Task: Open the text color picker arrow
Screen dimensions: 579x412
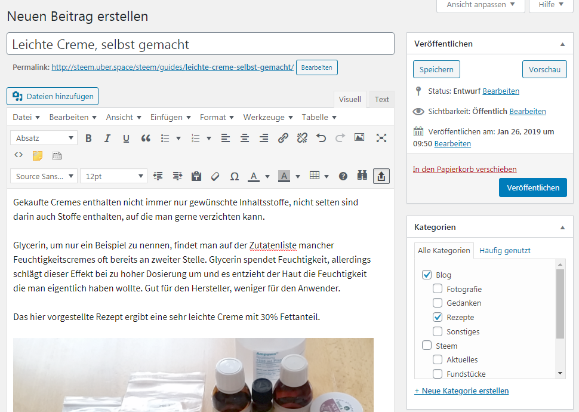Action: [267, 176]
